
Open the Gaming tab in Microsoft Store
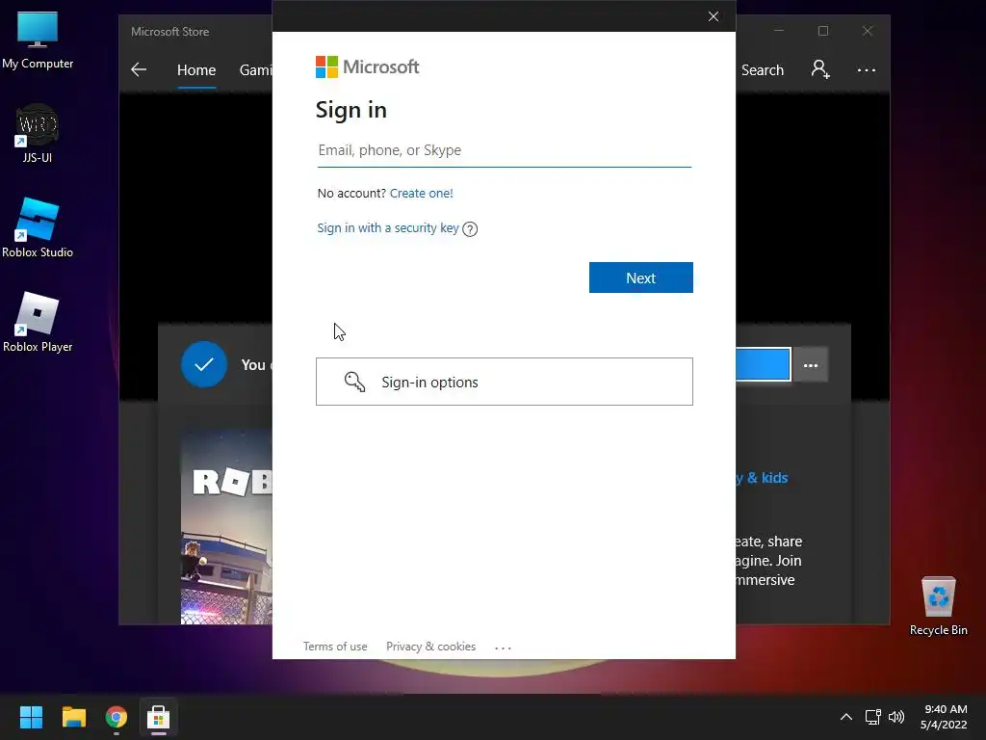point(255,69)
